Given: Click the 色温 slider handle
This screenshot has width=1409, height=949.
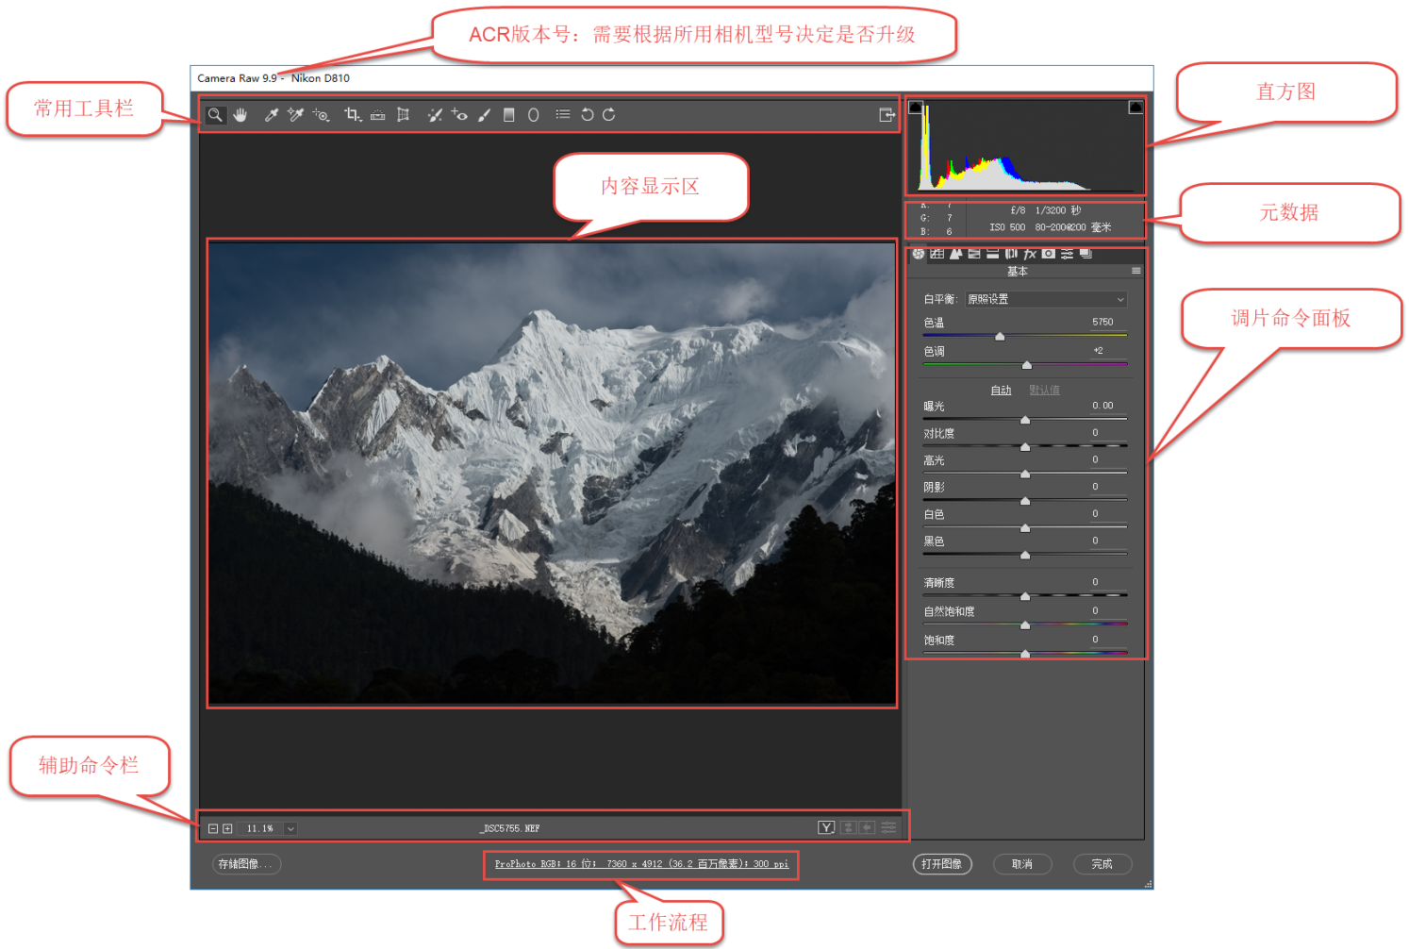Looking at the screenshot, I should click(1000, 336).
